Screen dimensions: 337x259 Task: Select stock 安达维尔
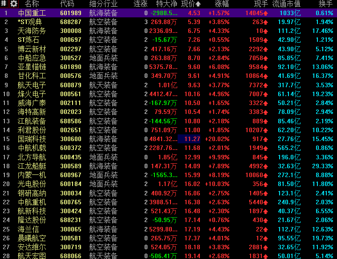point(32,247)
